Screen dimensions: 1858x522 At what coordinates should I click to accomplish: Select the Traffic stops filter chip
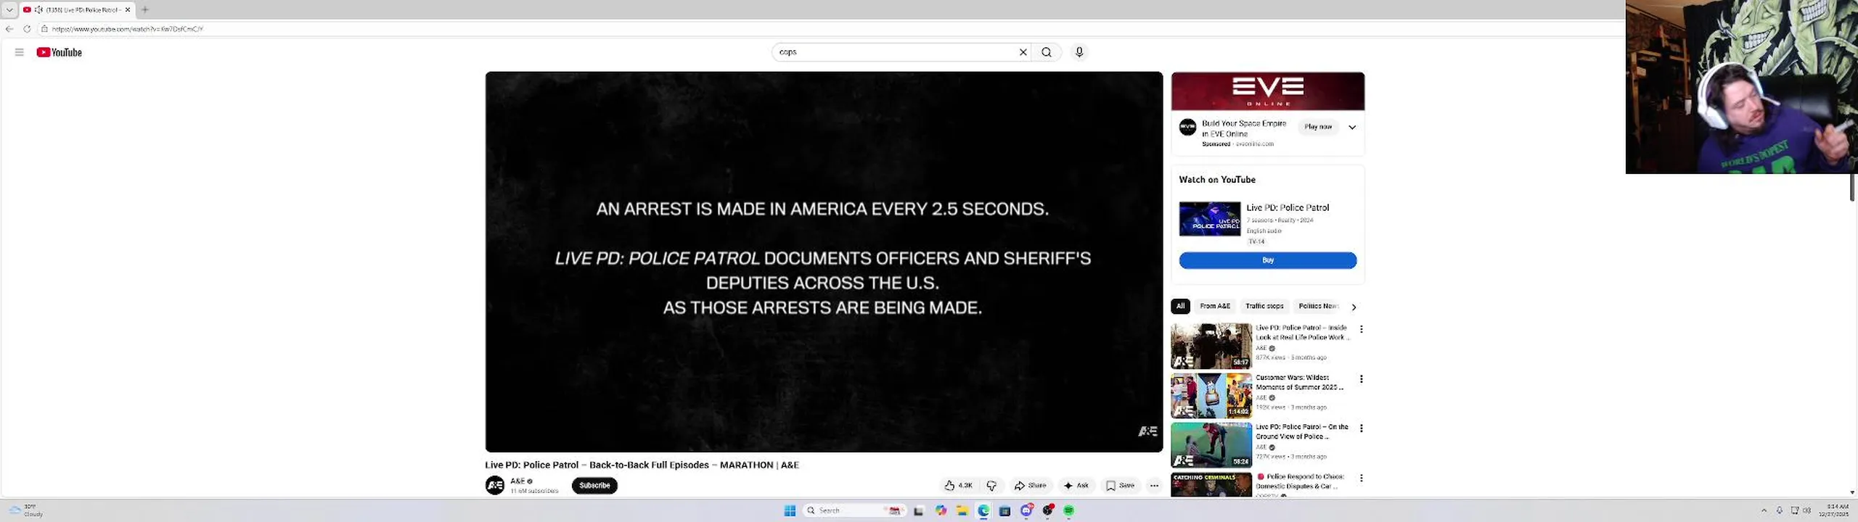tap(1264, 306)
